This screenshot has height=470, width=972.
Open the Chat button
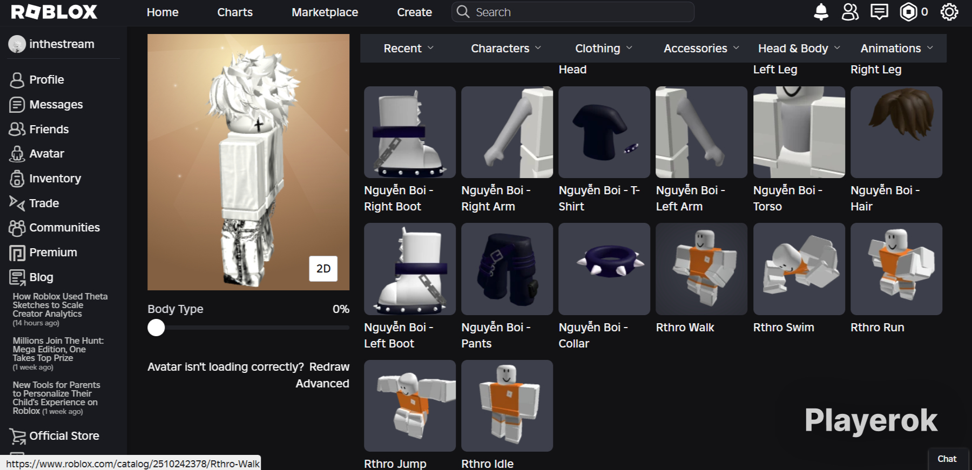[947, 459]
